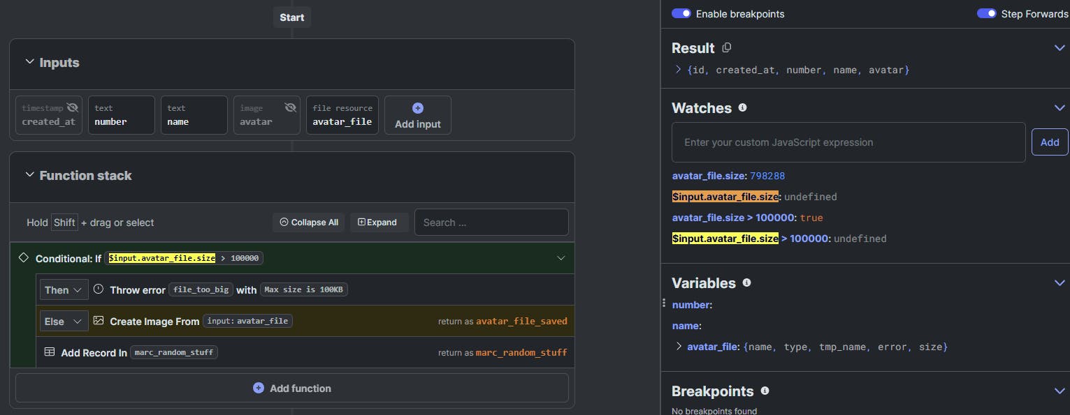Screen dimensions: 1070x415
Task: Collapse the Breakpoints panel
Action: (1060, 391)
